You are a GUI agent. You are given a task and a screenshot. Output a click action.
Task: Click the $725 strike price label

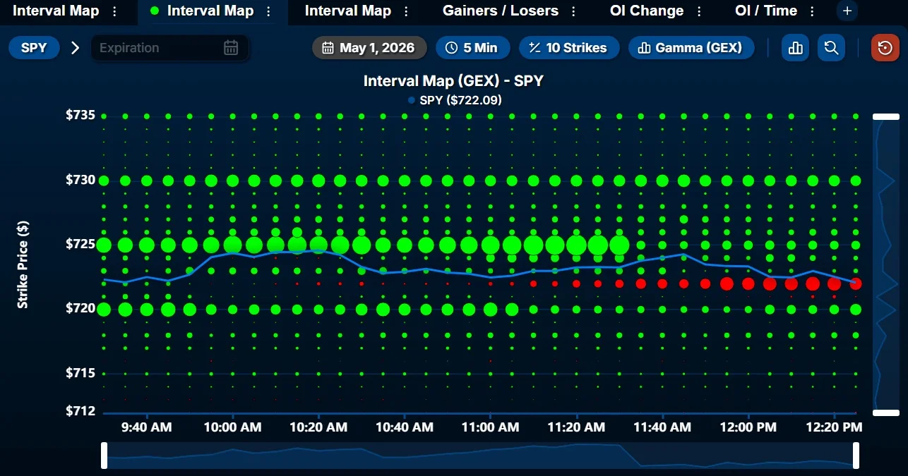[80, 244]
